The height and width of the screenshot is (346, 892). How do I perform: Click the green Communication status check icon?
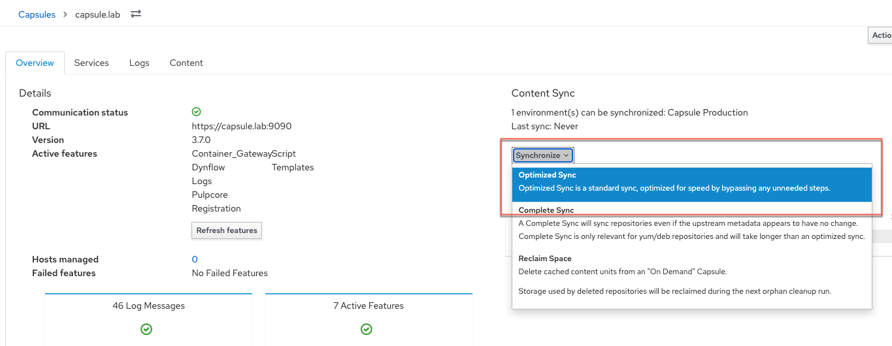click(196, 112)
